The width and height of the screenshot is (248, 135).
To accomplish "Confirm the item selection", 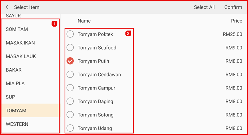I will click(x=233, y=7).
